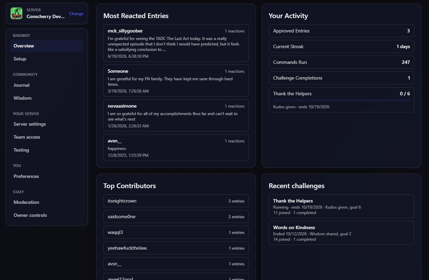
Task: Select the Commands Run stat row
Action: [341, 62]
